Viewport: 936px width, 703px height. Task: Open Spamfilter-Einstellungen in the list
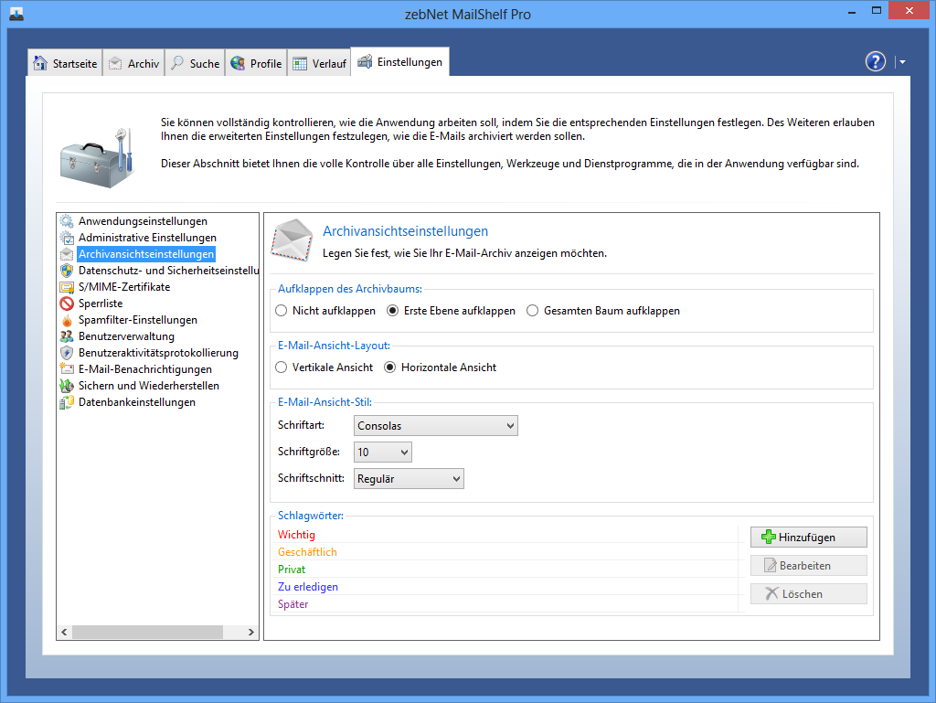(x=138, y=320)
